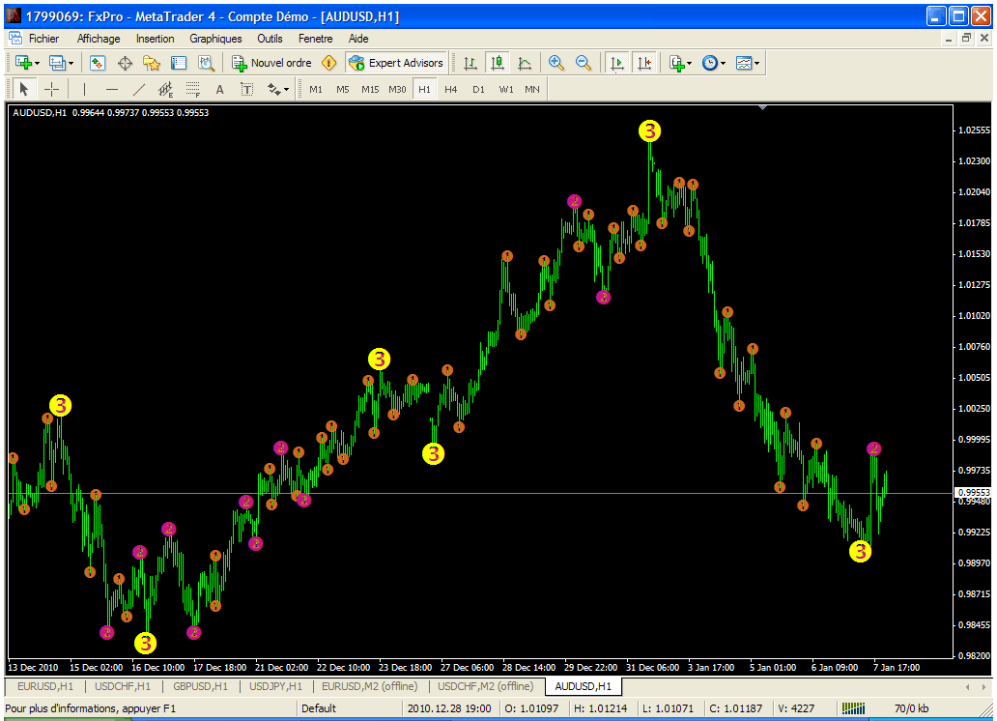Screen dimensions: 997x721
Task: Select the H4 timeframe button
Action: 450,89
